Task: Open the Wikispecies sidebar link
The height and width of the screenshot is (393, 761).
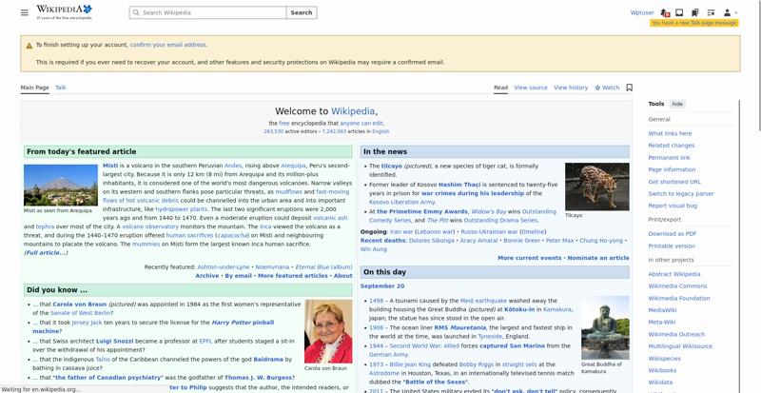Action: coord(664,359)
